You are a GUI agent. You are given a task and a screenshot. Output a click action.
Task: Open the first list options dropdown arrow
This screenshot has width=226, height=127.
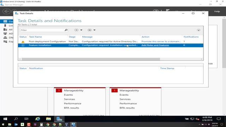point(81,30)
